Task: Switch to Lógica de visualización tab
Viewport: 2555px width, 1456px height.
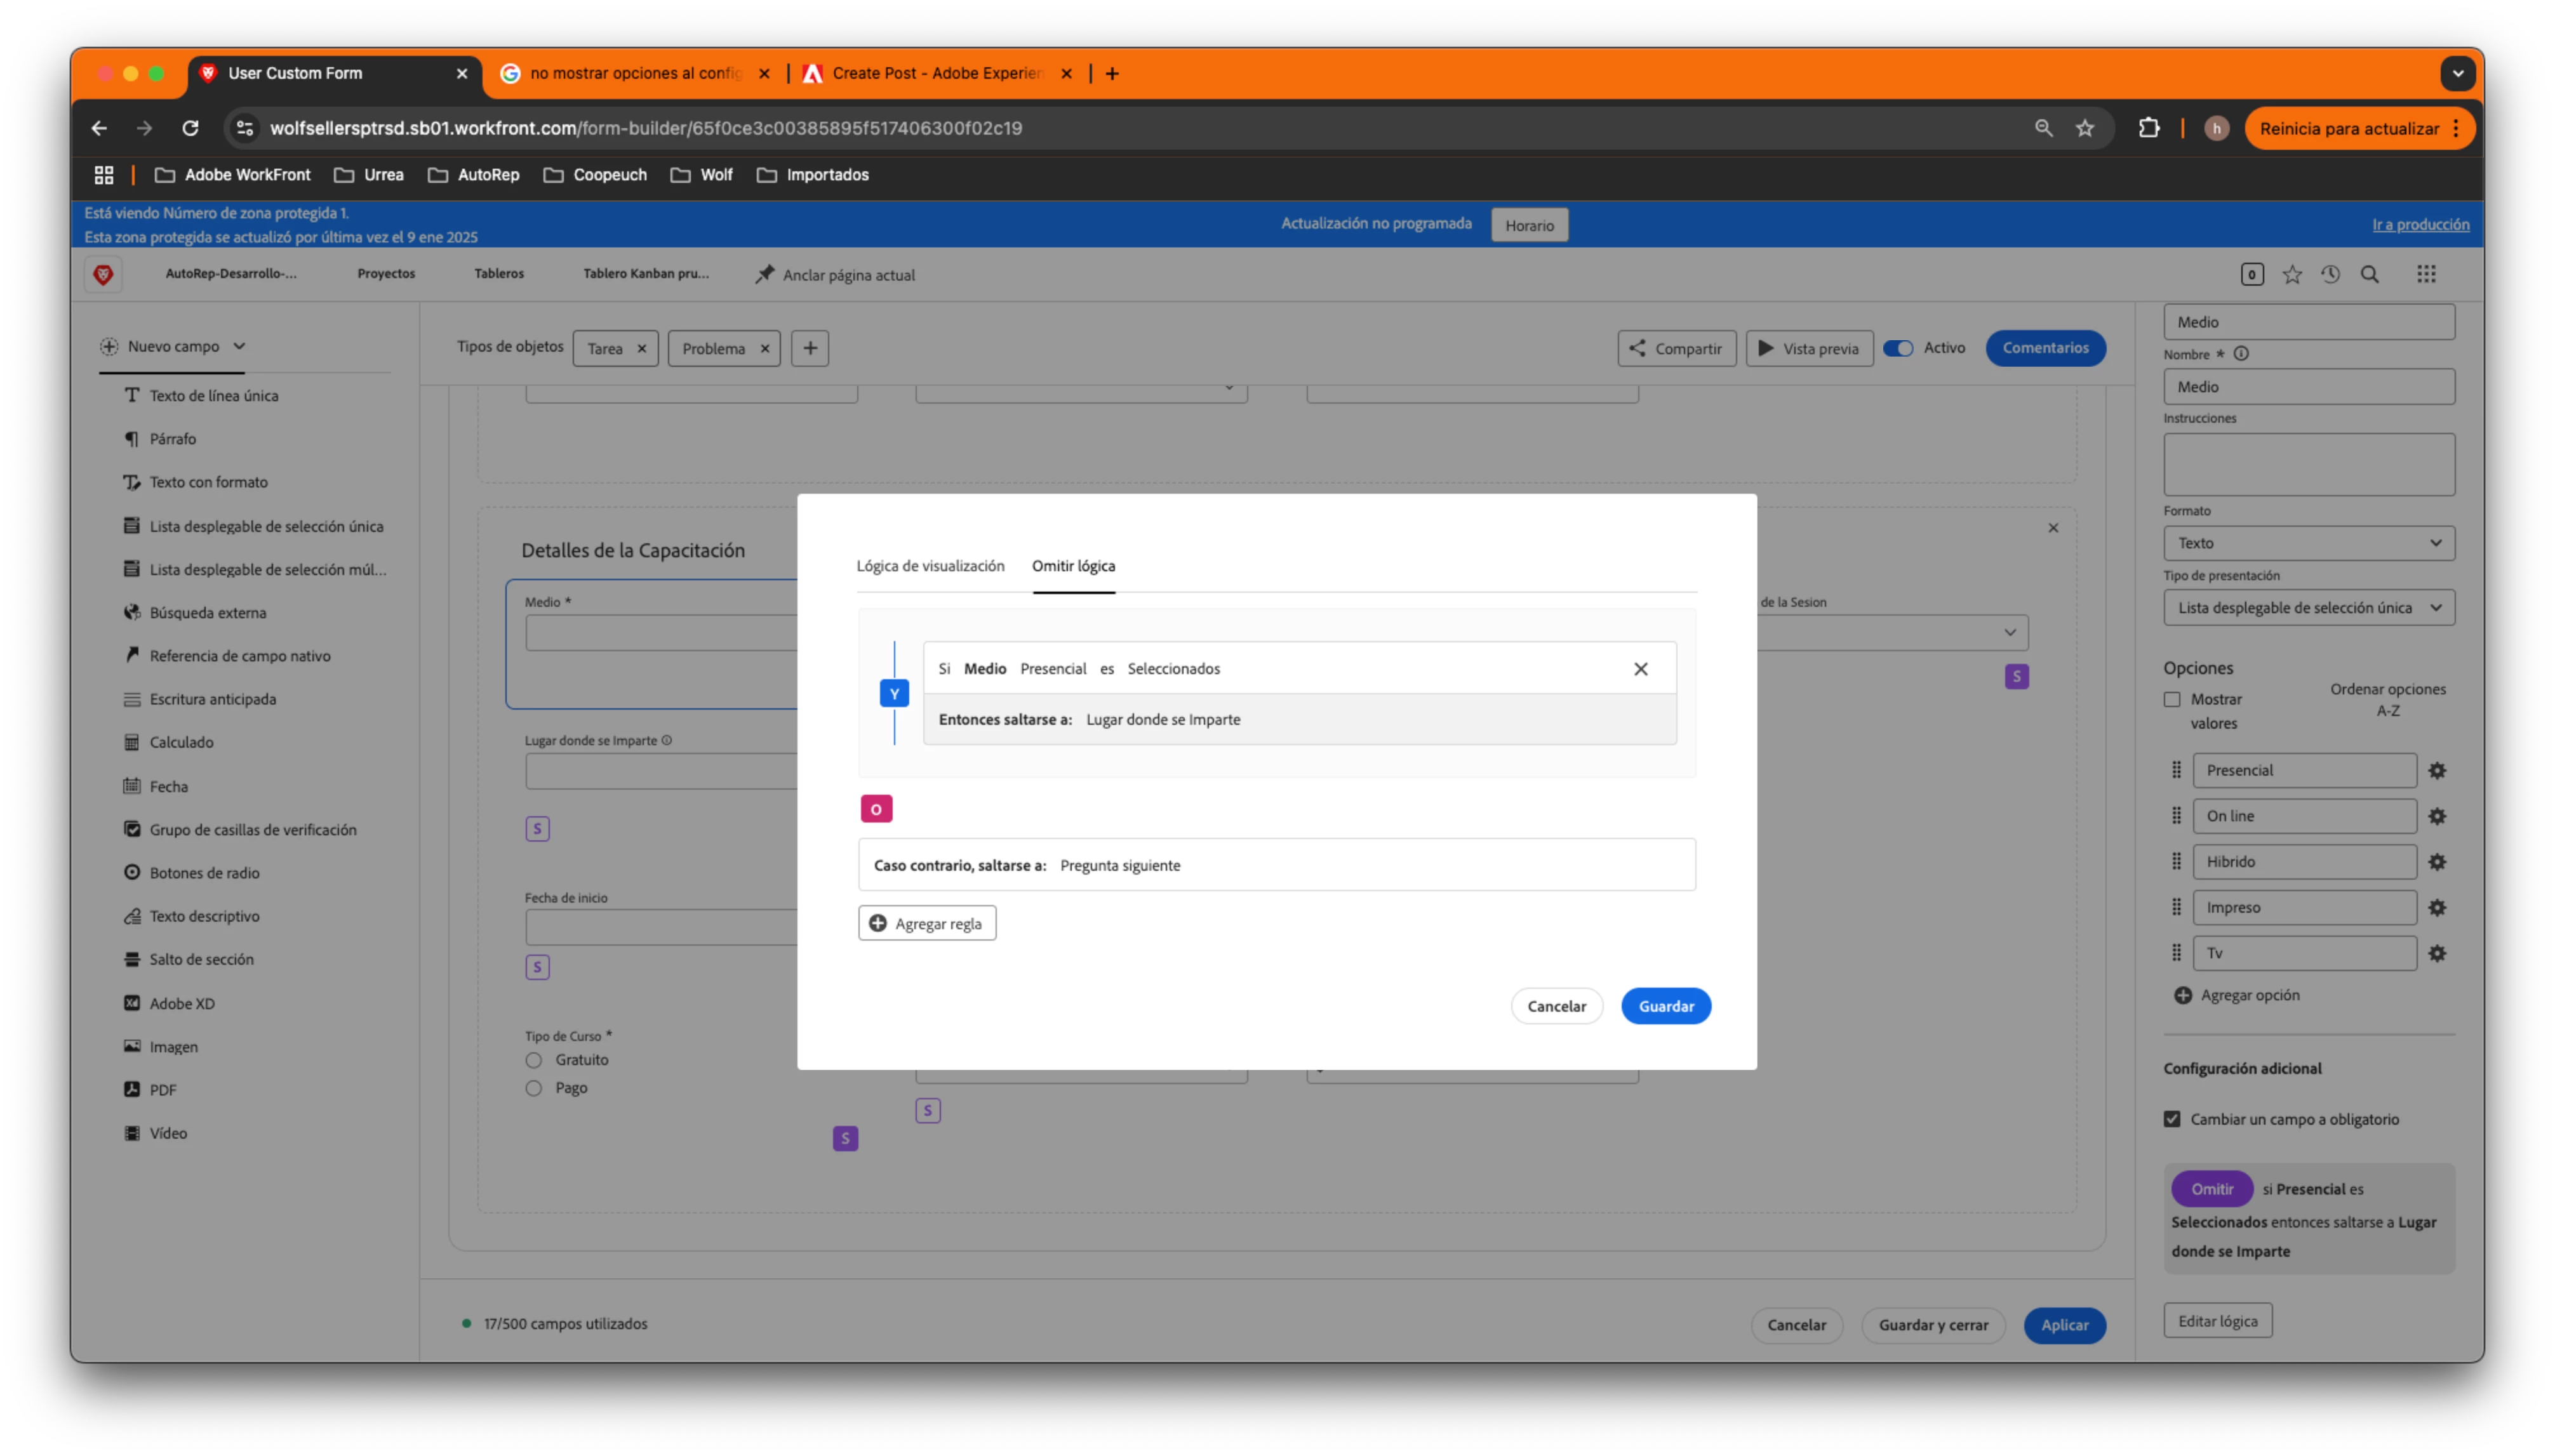Action: pos(930,566)
